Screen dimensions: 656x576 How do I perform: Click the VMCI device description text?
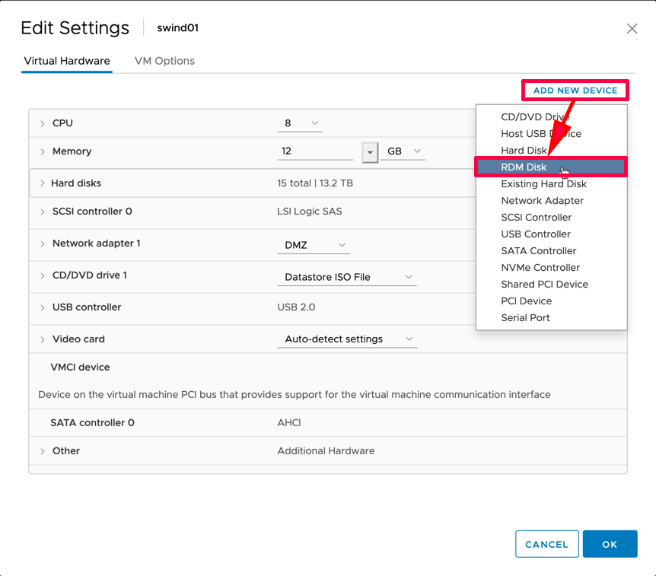[294, 394]
